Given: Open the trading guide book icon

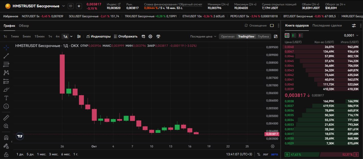Looking at the screenshot, I should click(x=71, y=6).
